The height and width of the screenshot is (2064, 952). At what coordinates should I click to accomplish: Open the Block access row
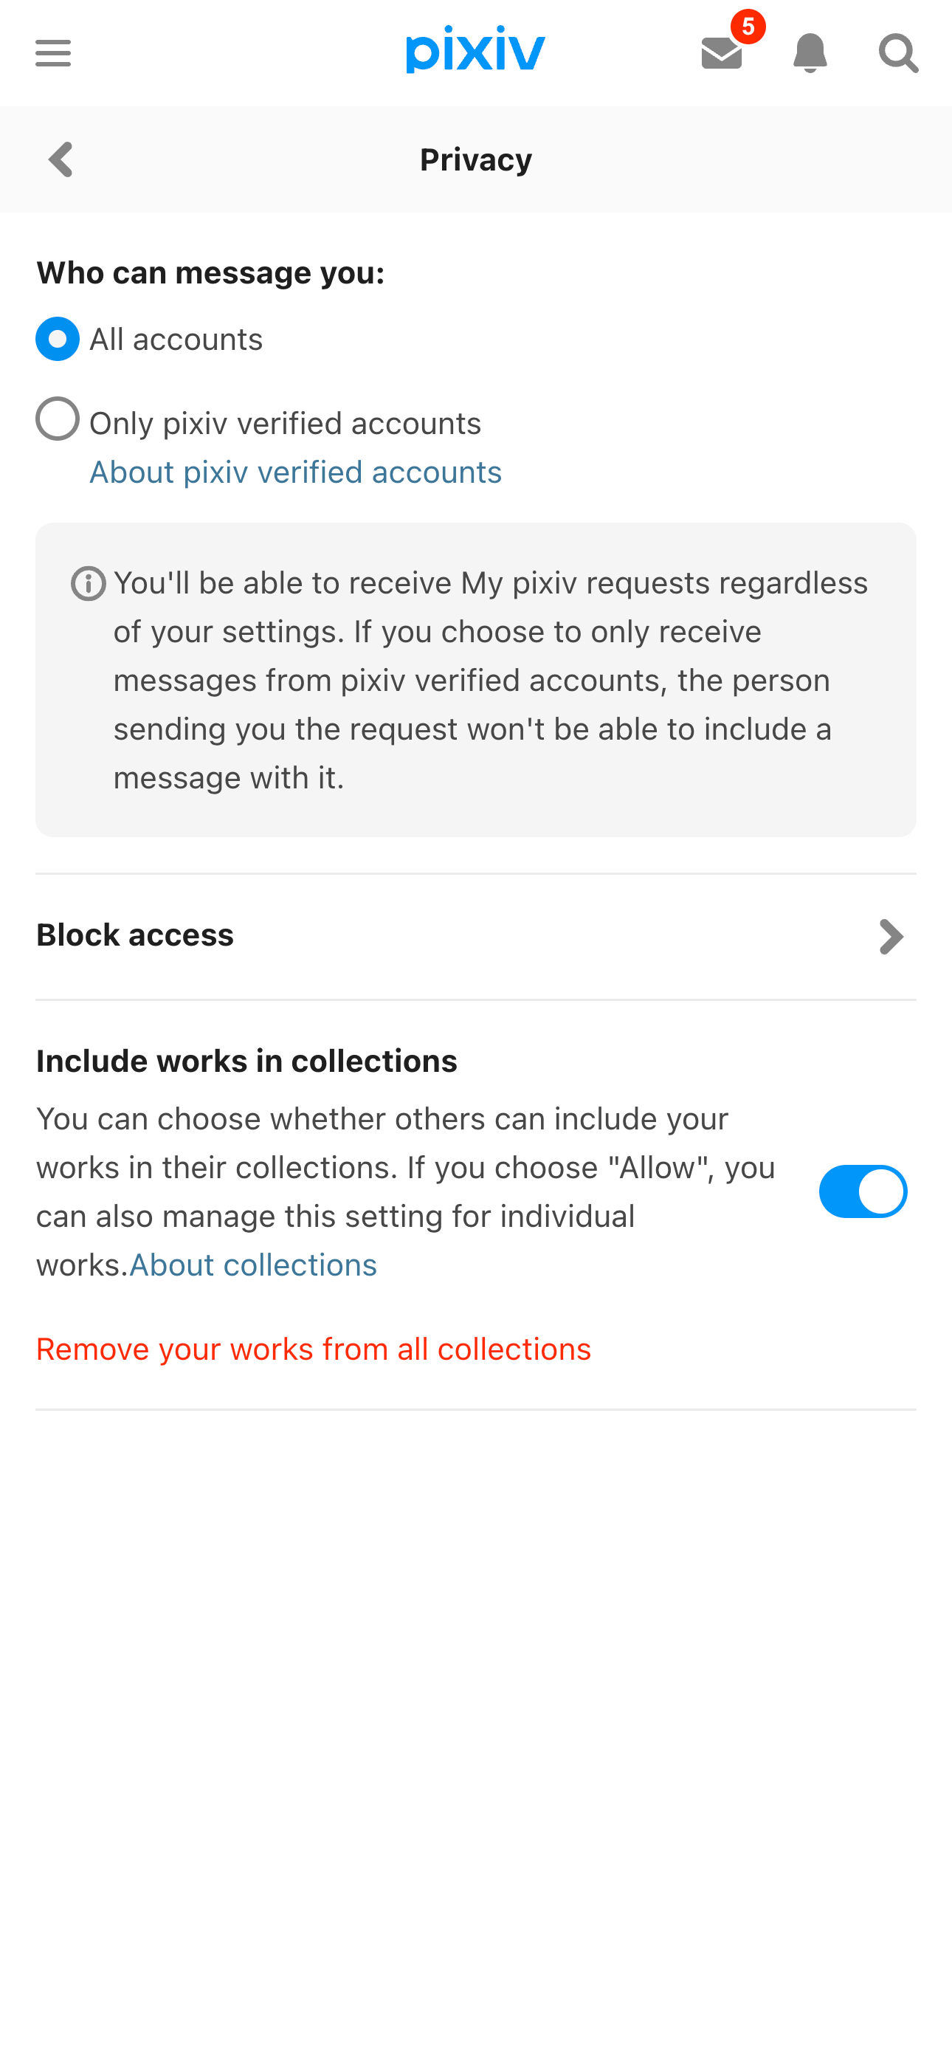click(476, 937)
